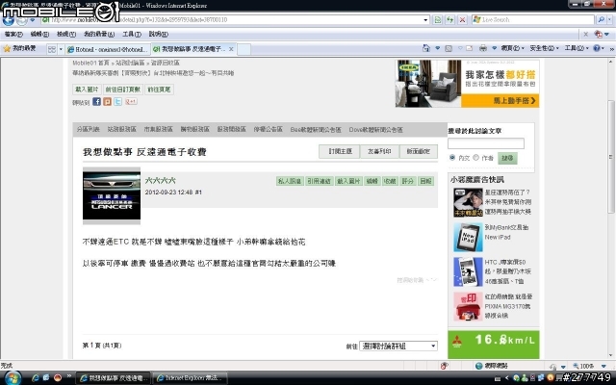The height and width of the screenshot is (385, 616).
Task: Expand the Live Search provider dropdown
Action: (609, 19)
